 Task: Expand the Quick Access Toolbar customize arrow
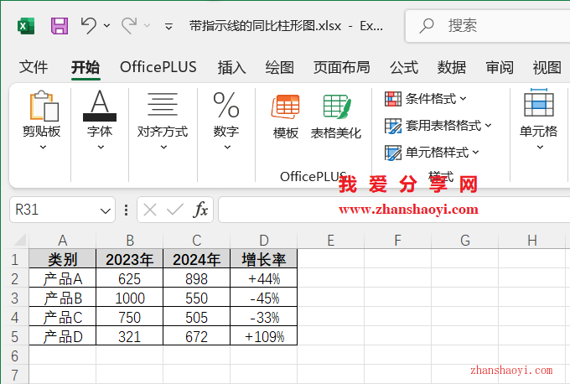click(168, 26)
